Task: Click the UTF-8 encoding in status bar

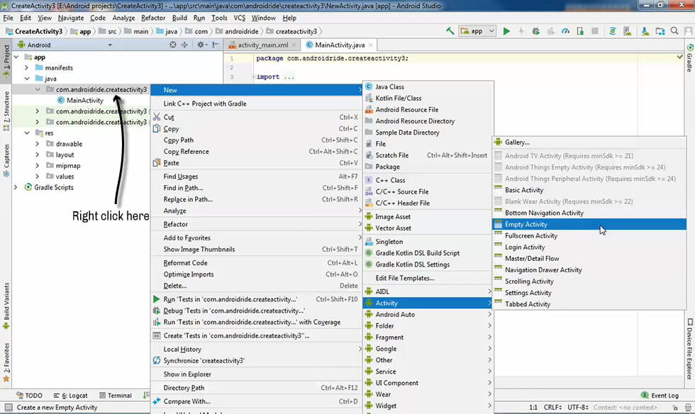Action: click(578, 408)
